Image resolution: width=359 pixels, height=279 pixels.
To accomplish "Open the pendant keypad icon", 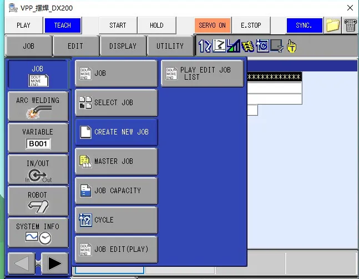I will tap(351, 25).
